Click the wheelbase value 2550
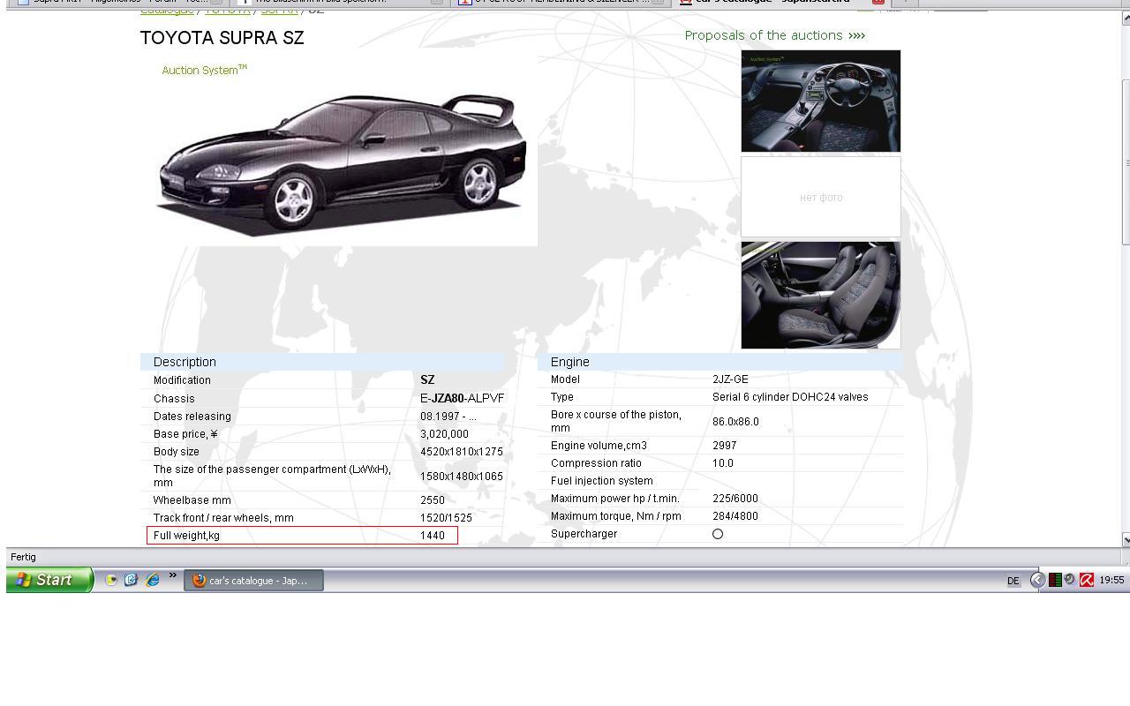 (x=433, y=499)
